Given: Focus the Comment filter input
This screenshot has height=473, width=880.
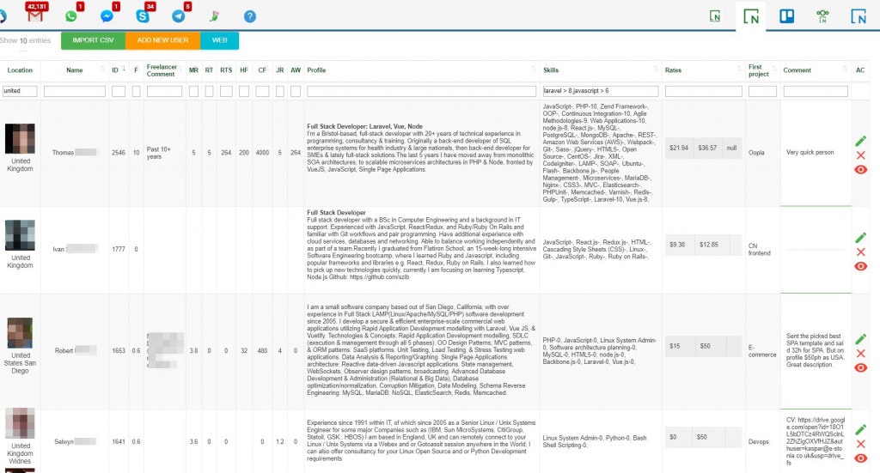Looking at the screenshot, I should [816, 91].
